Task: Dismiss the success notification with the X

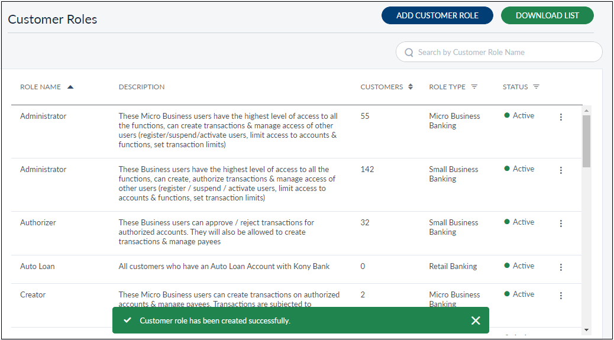Action: (x=476, y=320)
